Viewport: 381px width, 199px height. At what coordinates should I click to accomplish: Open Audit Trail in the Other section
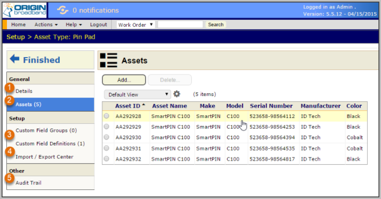point(28,182)
